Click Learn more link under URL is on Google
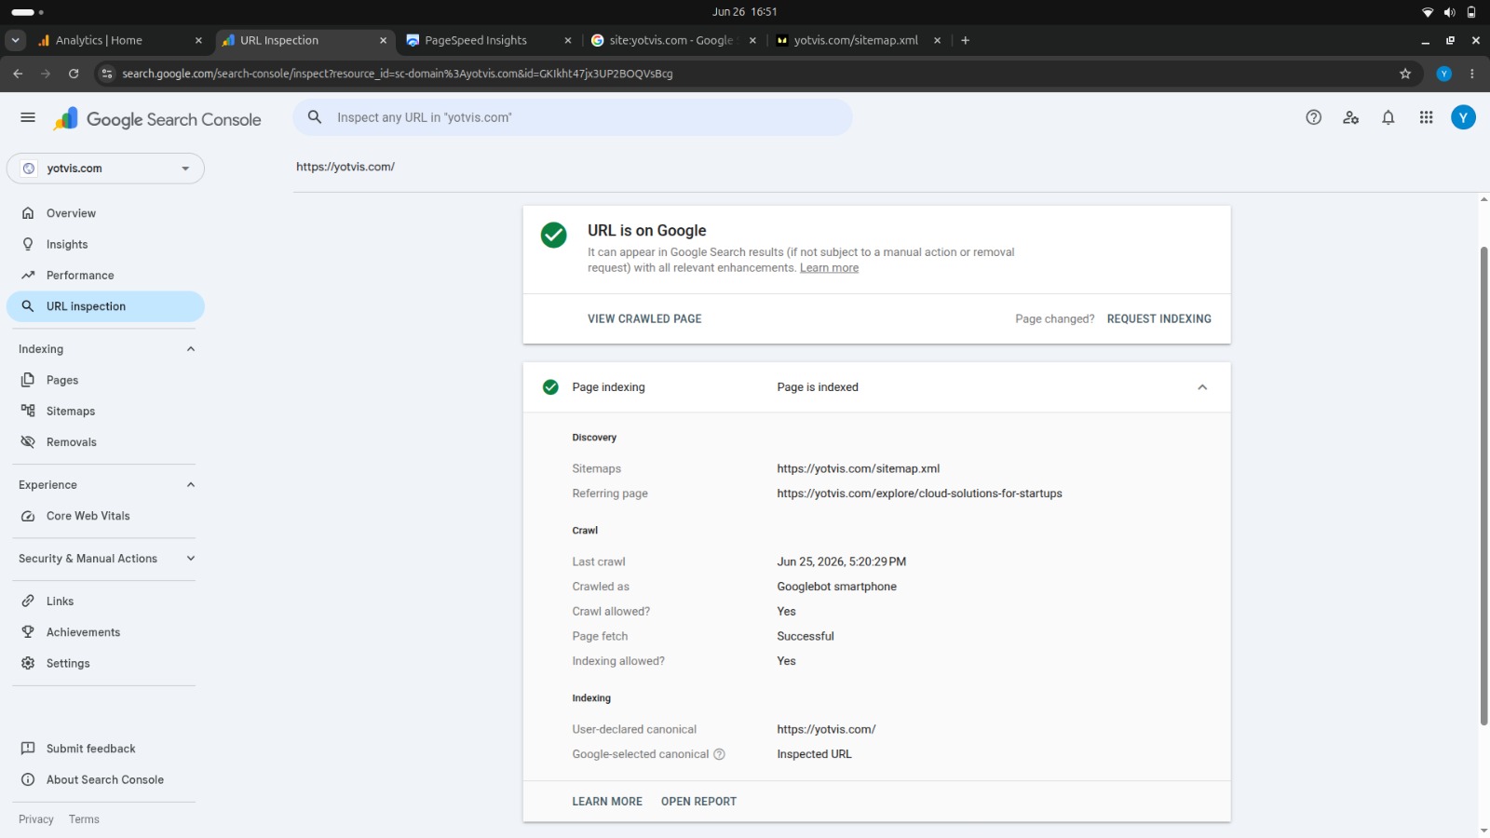Image resolution: width=1490 pixels, height=838 pixels. (829, 268)
